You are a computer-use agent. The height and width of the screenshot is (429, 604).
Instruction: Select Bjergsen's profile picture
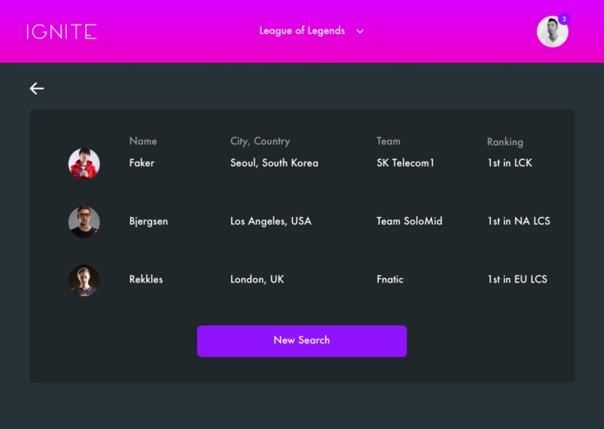(x=84, y=222)
